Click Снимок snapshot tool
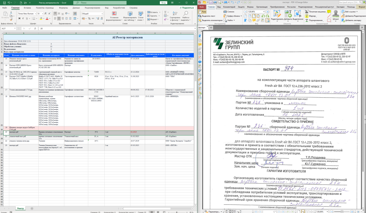This screenshot has height=213, width=366. pos(229,11)
